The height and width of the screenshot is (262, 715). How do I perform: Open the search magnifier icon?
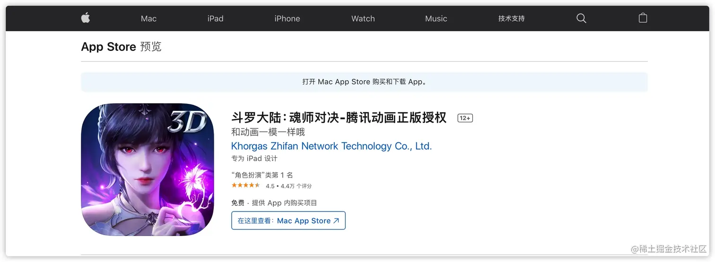pyautogui.click(x=581, y=18)
